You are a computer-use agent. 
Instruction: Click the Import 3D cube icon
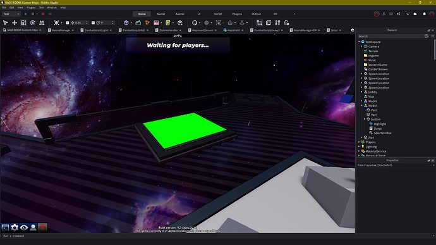click(x=180, y=23)
